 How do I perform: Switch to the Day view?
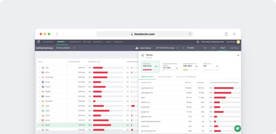click(205, 48)
